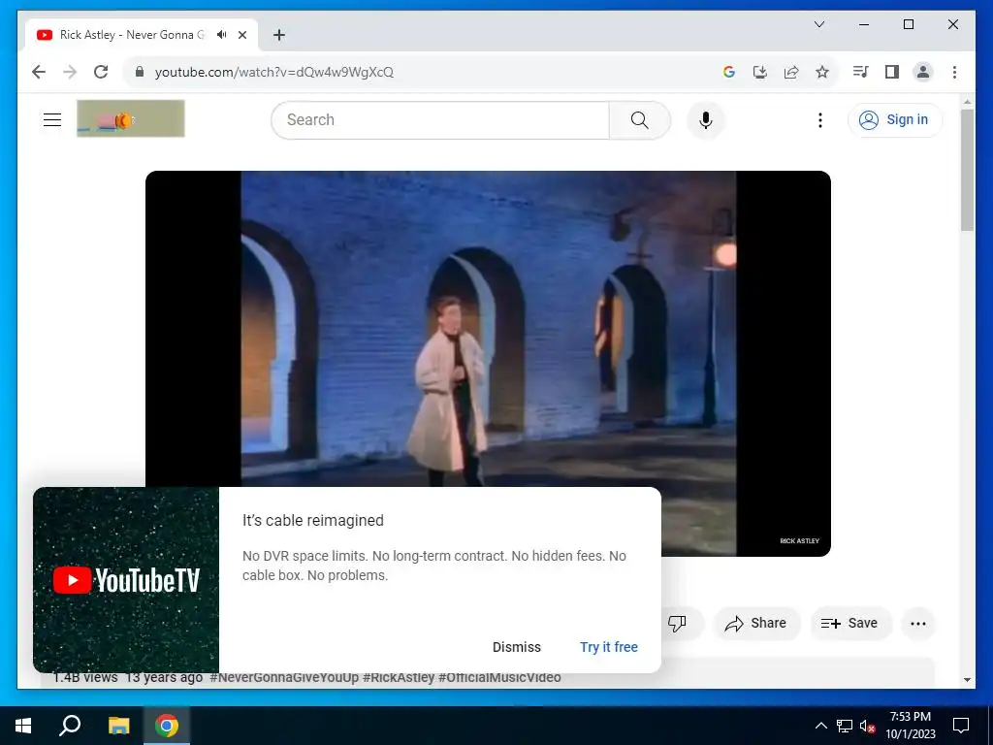Click the network tray icon
The height and width of the screenshot is (745, 993).
pos(845,726)
